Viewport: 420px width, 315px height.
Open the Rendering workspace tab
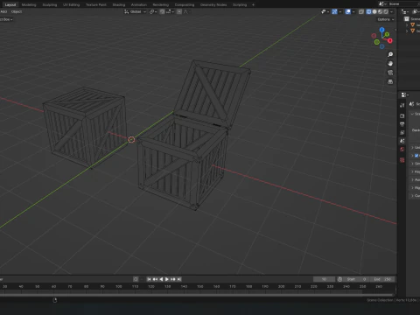(x=161, y=4)
